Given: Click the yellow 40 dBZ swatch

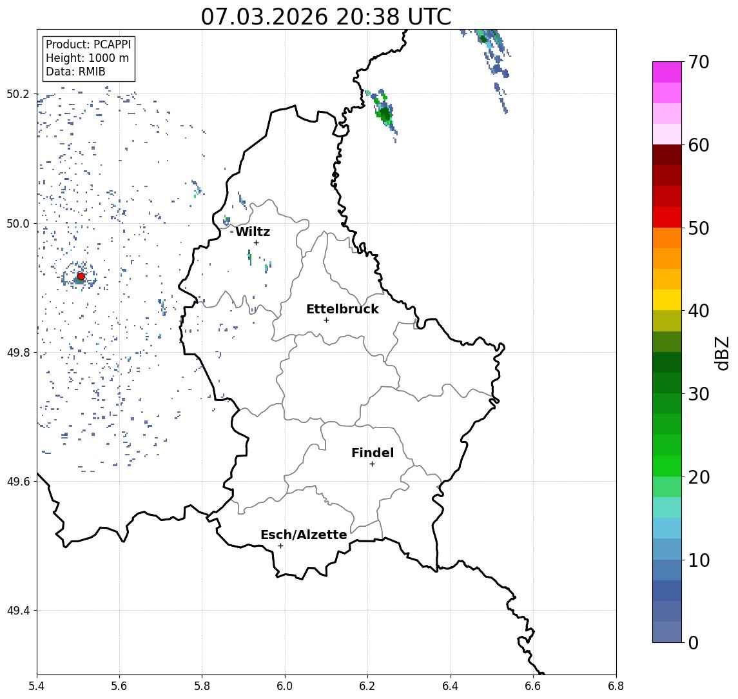Looking at the screenshot, I should 667,300.
